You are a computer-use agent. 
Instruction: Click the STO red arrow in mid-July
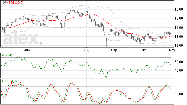pyautogui.click(x=72, y=81)
